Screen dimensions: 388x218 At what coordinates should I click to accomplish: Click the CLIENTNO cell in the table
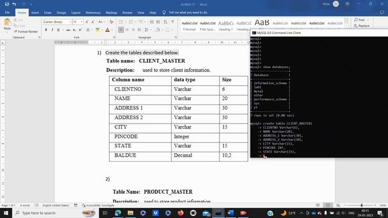(140, 89)
